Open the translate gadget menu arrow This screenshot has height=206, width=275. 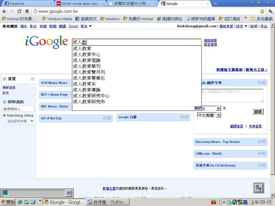(259, 83)
